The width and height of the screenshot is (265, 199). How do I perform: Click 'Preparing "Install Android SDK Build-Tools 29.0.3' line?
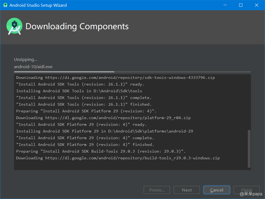pos(101,151)
